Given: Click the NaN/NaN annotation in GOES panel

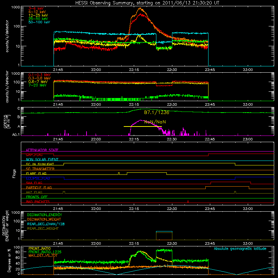Looking at the screenshot, I should click(155, 122).
